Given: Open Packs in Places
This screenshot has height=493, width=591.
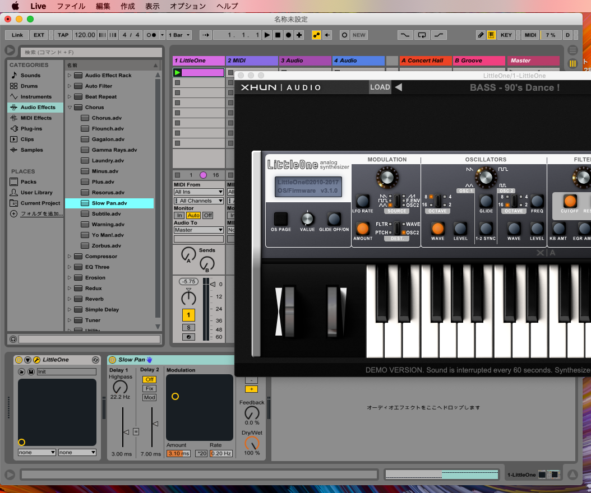Looking at the screenshot, I should click(x=28, y=182).
